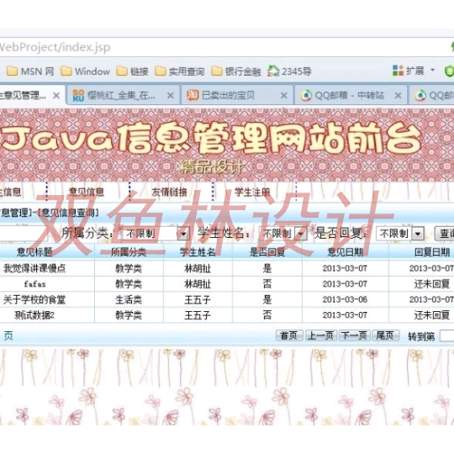
Task: Switch to the QQ邮箱 - 中转站 tab
Action: 351,95
